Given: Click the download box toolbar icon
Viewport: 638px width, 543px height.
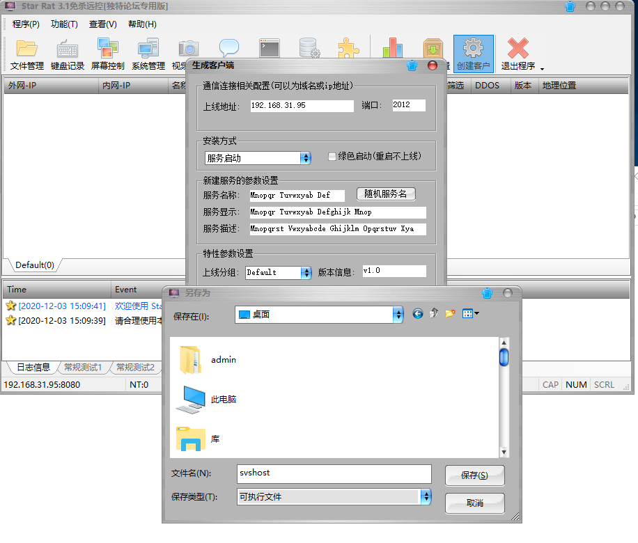Looking at the screenshot, I should tap(433, 48).
